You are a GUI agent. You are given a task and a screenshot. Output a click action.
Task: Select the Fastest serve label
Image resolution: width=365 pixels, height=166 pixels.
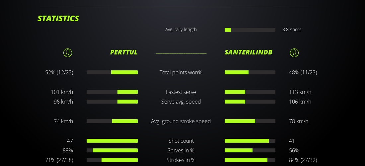[181, 92]
